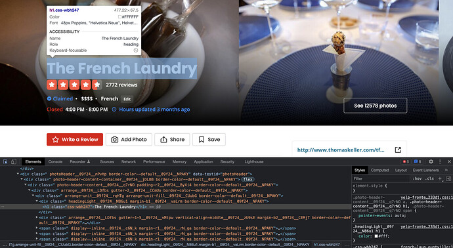Expand more Styles pane tabs chevron
This screenshot has width=453, height=248.
(446, 171)
